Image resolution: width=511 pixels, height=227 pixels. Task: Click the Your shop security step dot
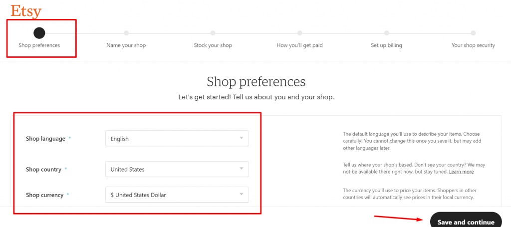point(474,33)
